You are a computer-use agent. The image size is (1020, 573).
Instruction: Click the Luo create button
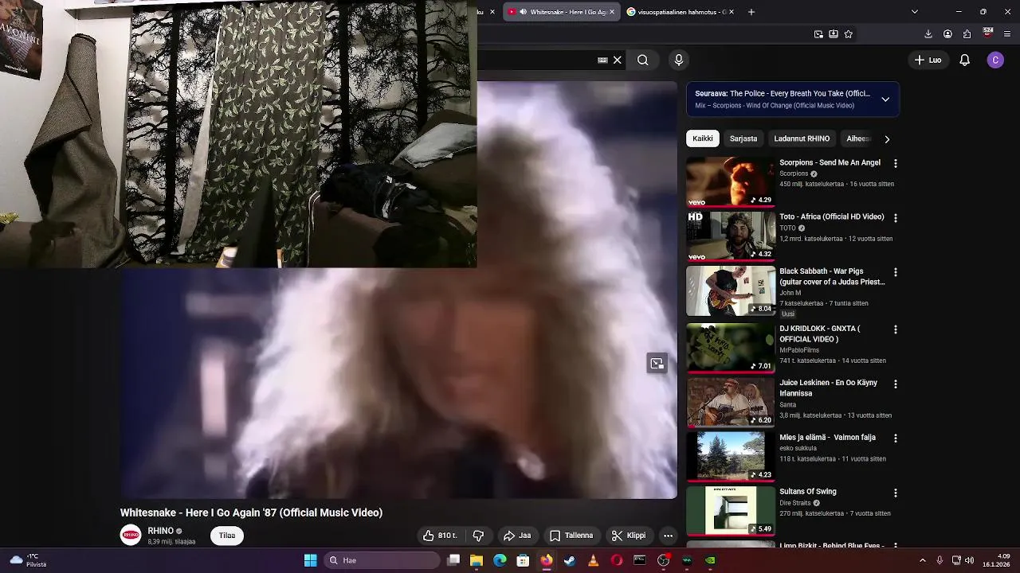click(x=928, y=60)
